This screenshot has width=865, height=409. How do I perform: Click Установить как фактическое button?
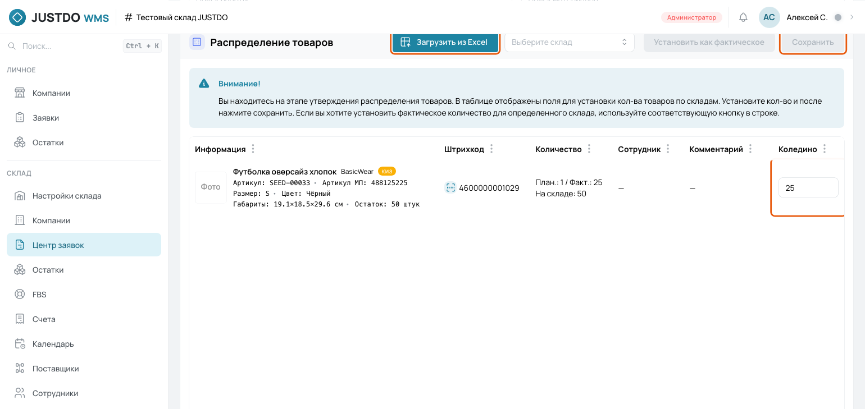coord(709,42)
